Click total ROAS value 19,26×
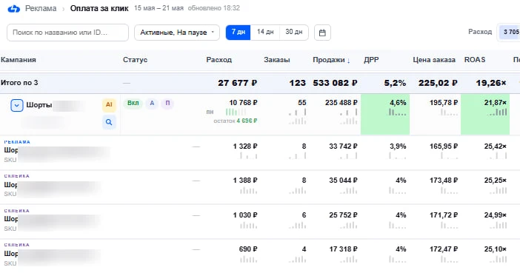Image resolution: width=520 pixels, height=273 pixels. click(x=491, y=83)
